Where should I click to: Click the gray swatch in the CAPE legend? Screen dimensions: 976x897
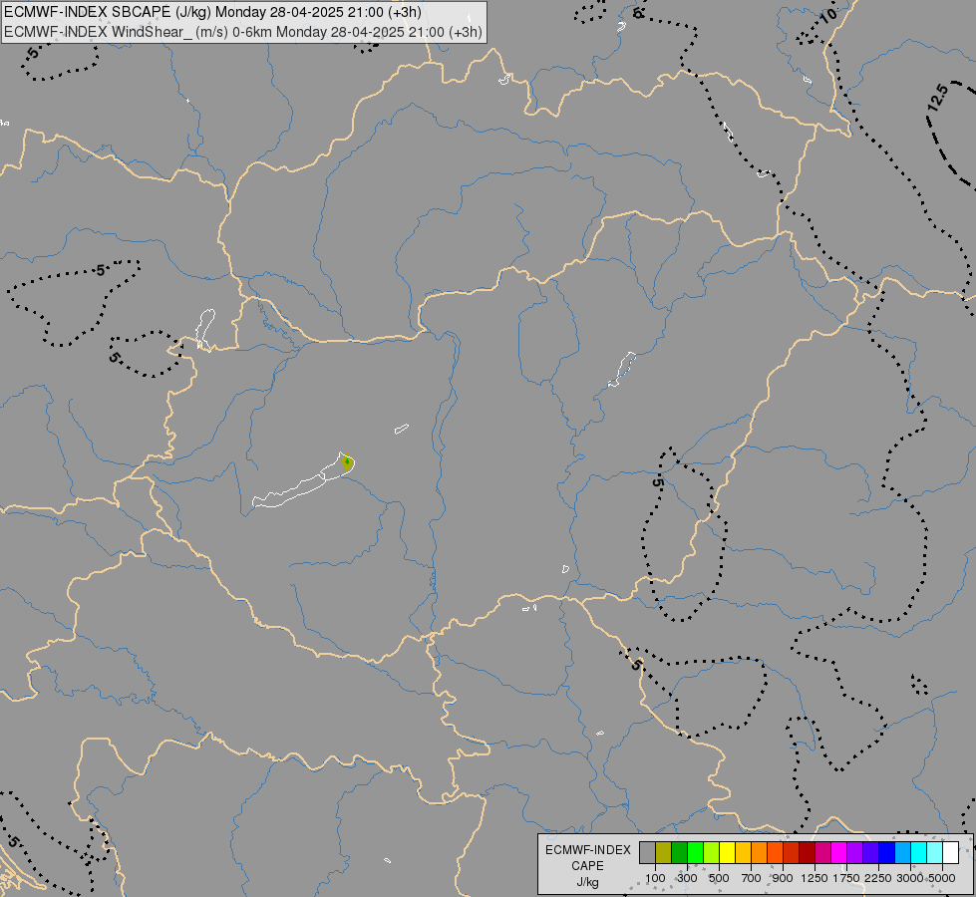(647, 853)
